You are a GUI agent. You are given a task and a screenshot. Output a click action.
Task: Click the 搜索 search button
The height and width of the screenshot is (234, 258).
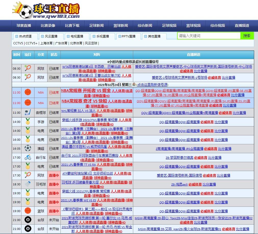pyautogui.click(x=247, y=36)
